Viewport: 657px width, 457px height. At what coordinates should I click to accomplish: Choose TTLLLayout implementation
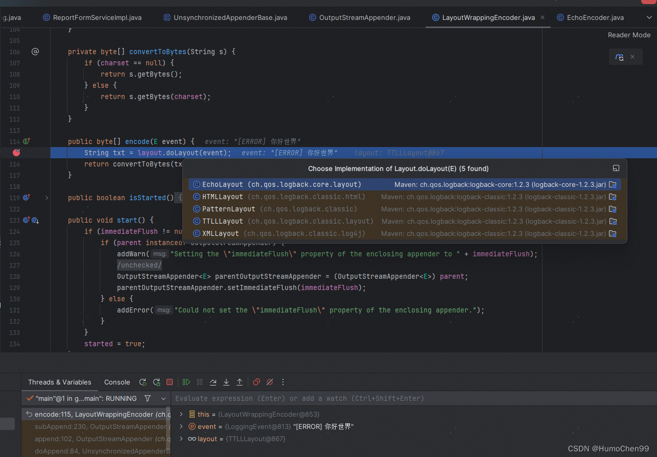click(405, 221)
